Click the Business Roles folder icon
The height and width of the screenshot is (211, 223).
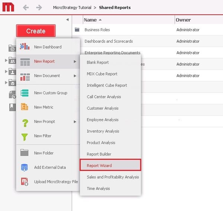point(77,30)
